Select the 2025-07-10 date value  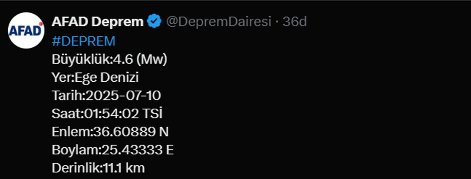coord(123,96)
